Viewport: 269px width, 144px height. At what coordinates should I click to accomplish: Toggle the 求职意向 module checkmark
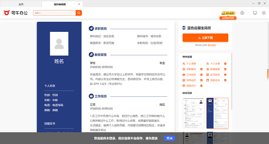pyautogui.click(x=201, y=69)
